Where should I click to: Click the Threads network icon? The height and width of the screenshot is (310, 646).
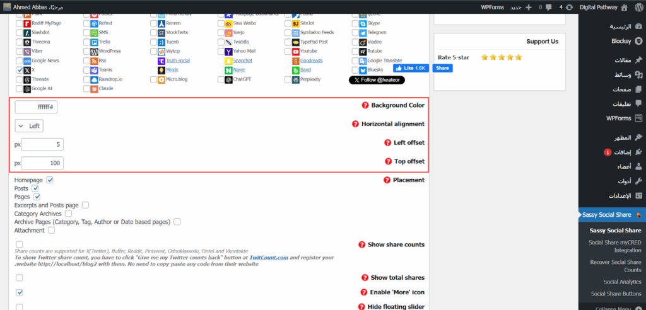27,79
